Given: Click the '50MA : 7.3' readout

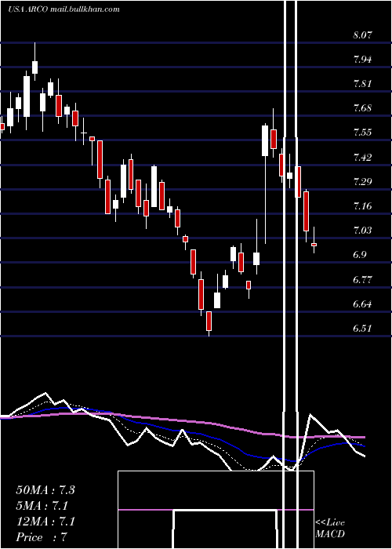Looking at the screenshot, I should (x=45, y=490).
